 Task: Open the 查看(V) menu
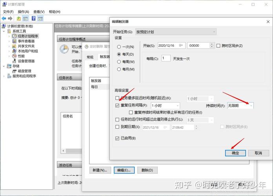pos(39,12)
